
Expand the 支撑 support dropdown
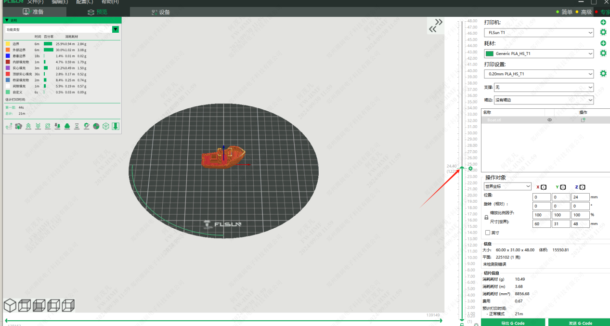click(544, 87)
